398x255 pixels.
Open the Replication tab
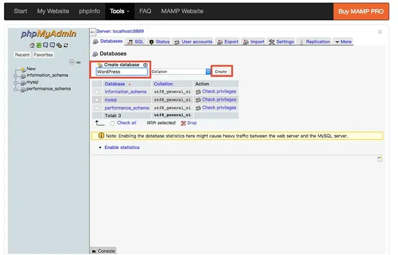[314, 42]
